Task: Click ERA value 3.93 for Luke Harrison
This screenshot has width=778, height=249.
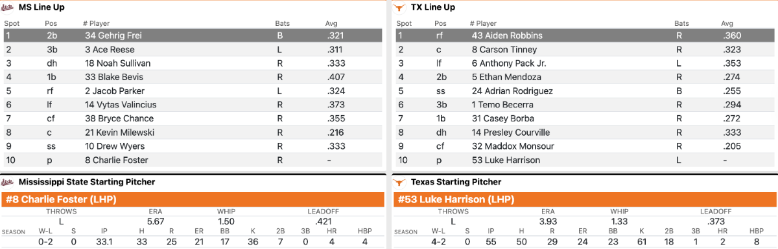Action: 548,222
